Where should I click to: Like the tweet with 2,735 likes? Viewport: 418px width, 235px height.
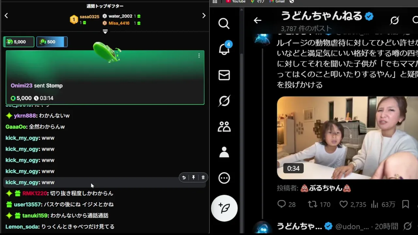[352, 204]
